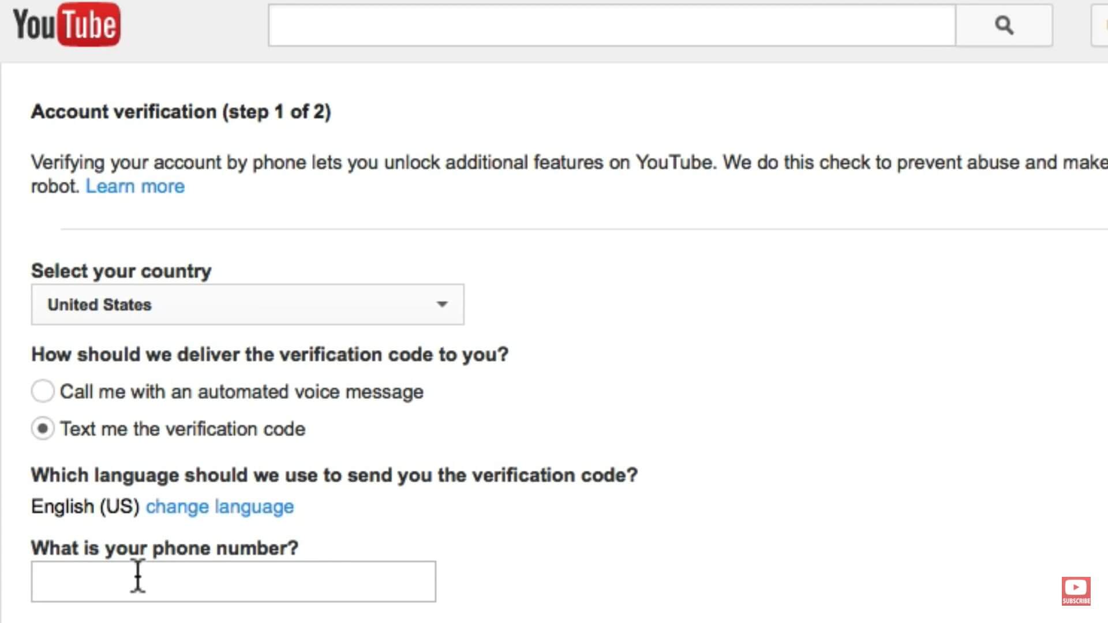Click the "Call me with an automated voice message" label

point(241,392)
